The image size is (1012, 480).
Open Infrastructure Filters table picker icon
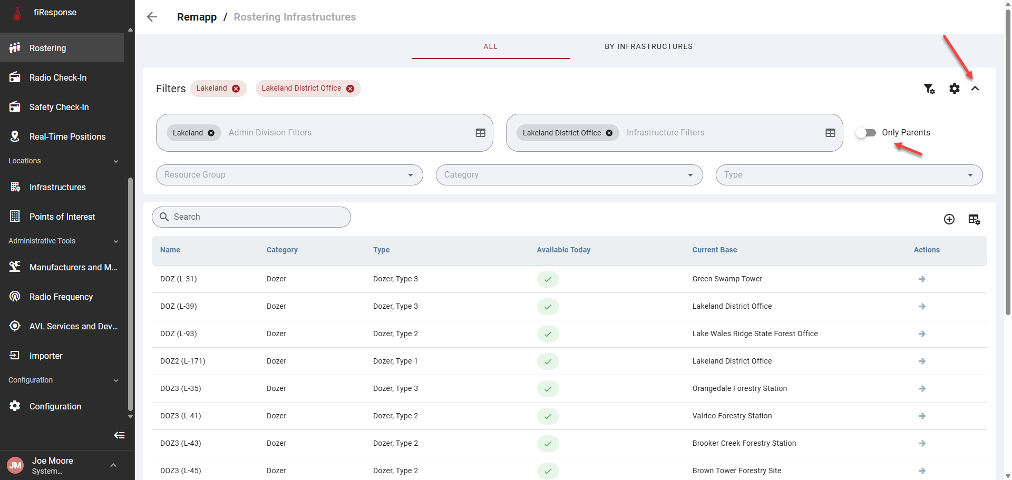coord(830,133)
